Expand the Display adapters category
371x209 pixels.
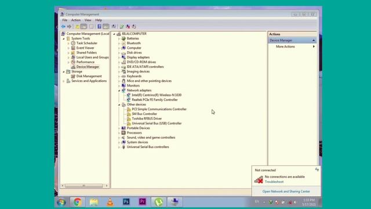[x=119, y=57]
